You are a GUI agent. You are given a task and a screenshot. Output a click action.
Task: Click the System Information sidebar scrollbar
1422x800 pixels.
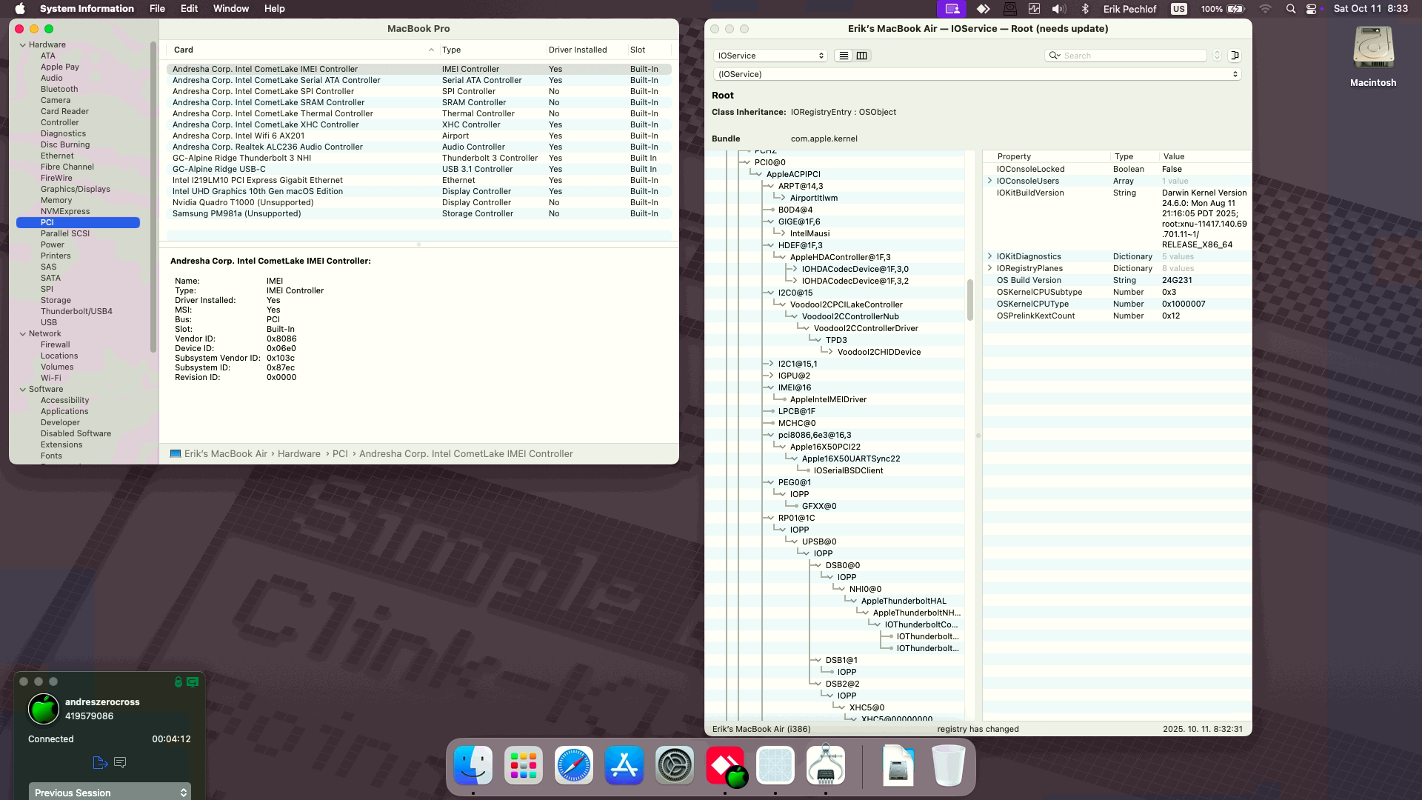(153, 196)
